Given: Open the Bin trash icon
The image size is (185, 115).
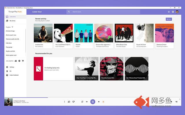Looking at the screenshot, I should (7, 71).
